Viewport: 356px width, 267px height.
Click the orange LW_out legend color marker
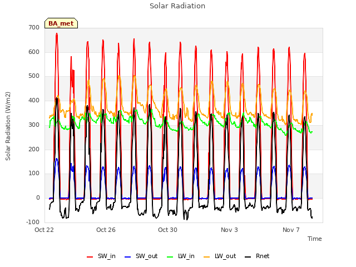tap(207, 257)
